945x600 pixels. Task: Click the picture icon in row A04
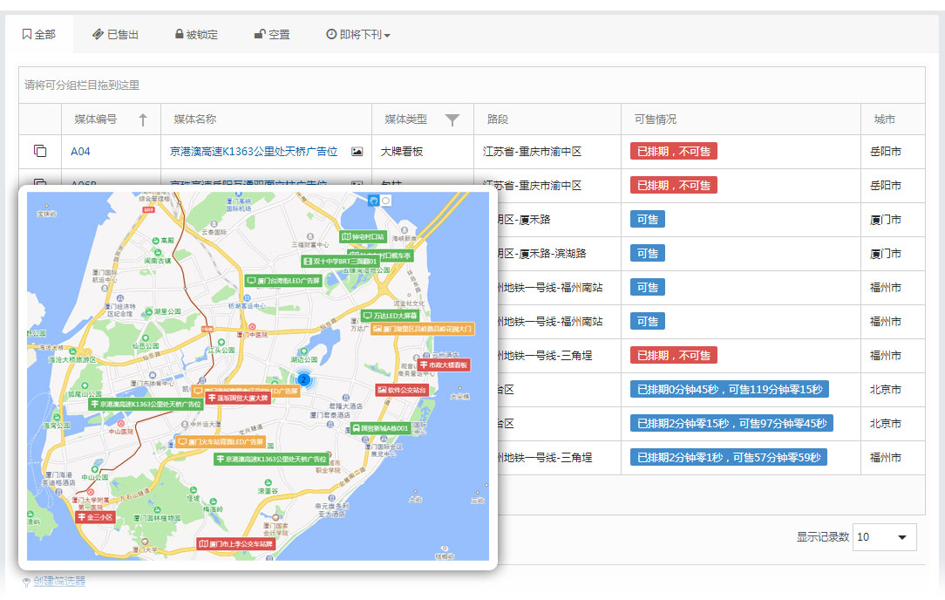[x=357, y=152]
